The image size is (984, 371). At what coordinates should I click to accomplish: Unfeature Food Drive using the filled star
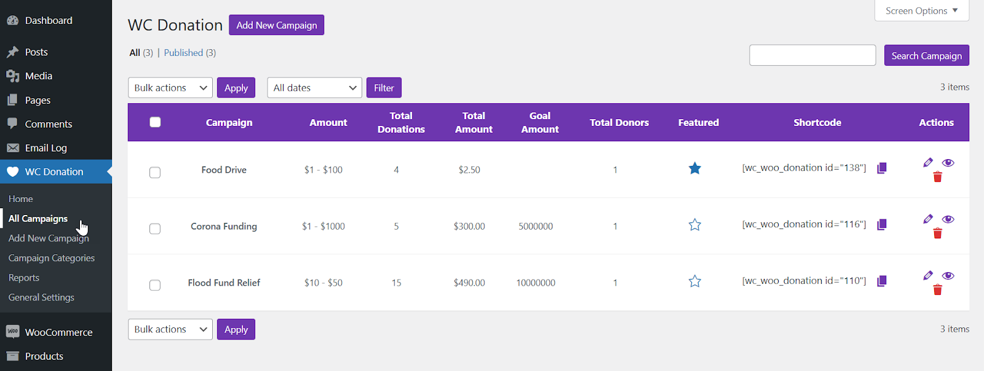coord(695,168)
